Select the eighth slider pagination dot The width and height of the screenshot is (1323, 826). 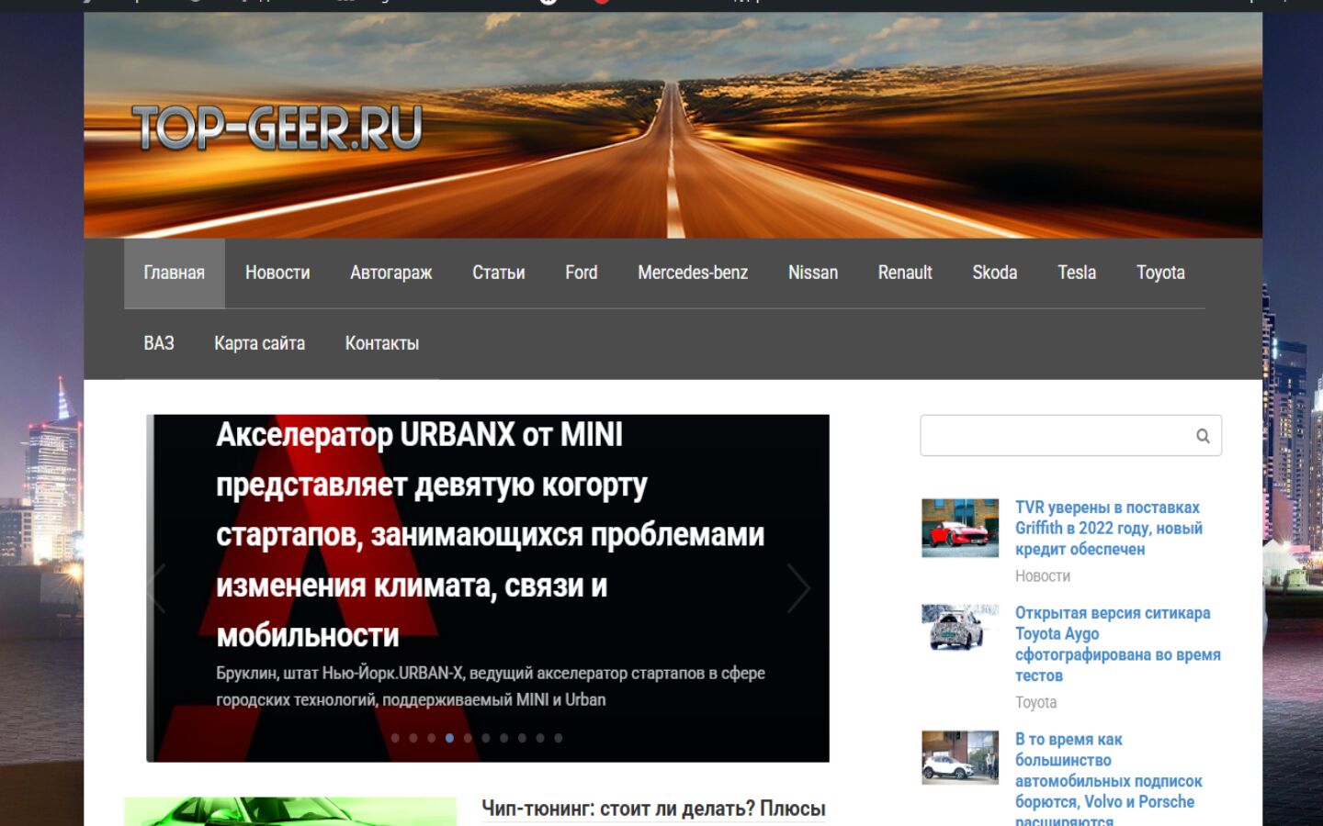(x=522, y=738)
